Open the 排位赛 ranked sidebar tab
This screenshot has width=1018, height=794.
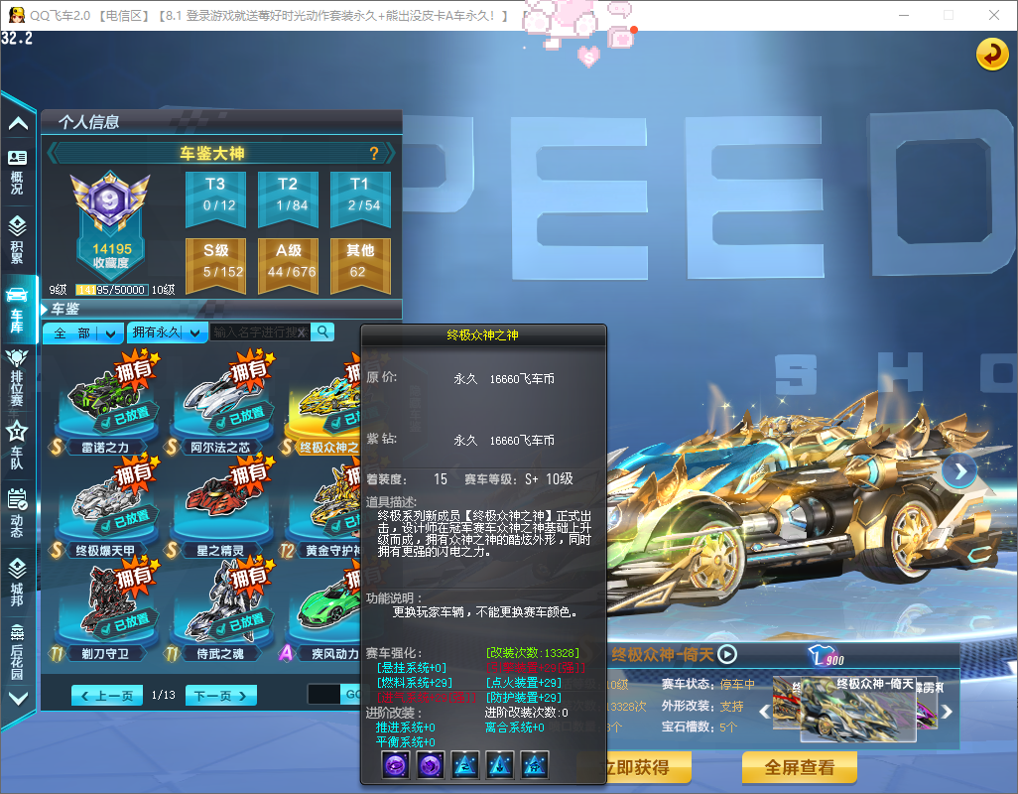pyautogui.click(x=17, y=378)
